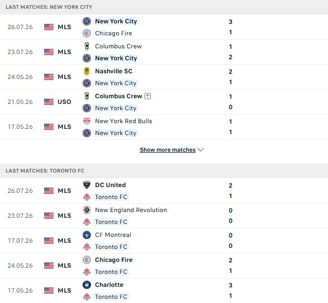
Task: Click the US flag in the USO row
Action: click(49, 102)
